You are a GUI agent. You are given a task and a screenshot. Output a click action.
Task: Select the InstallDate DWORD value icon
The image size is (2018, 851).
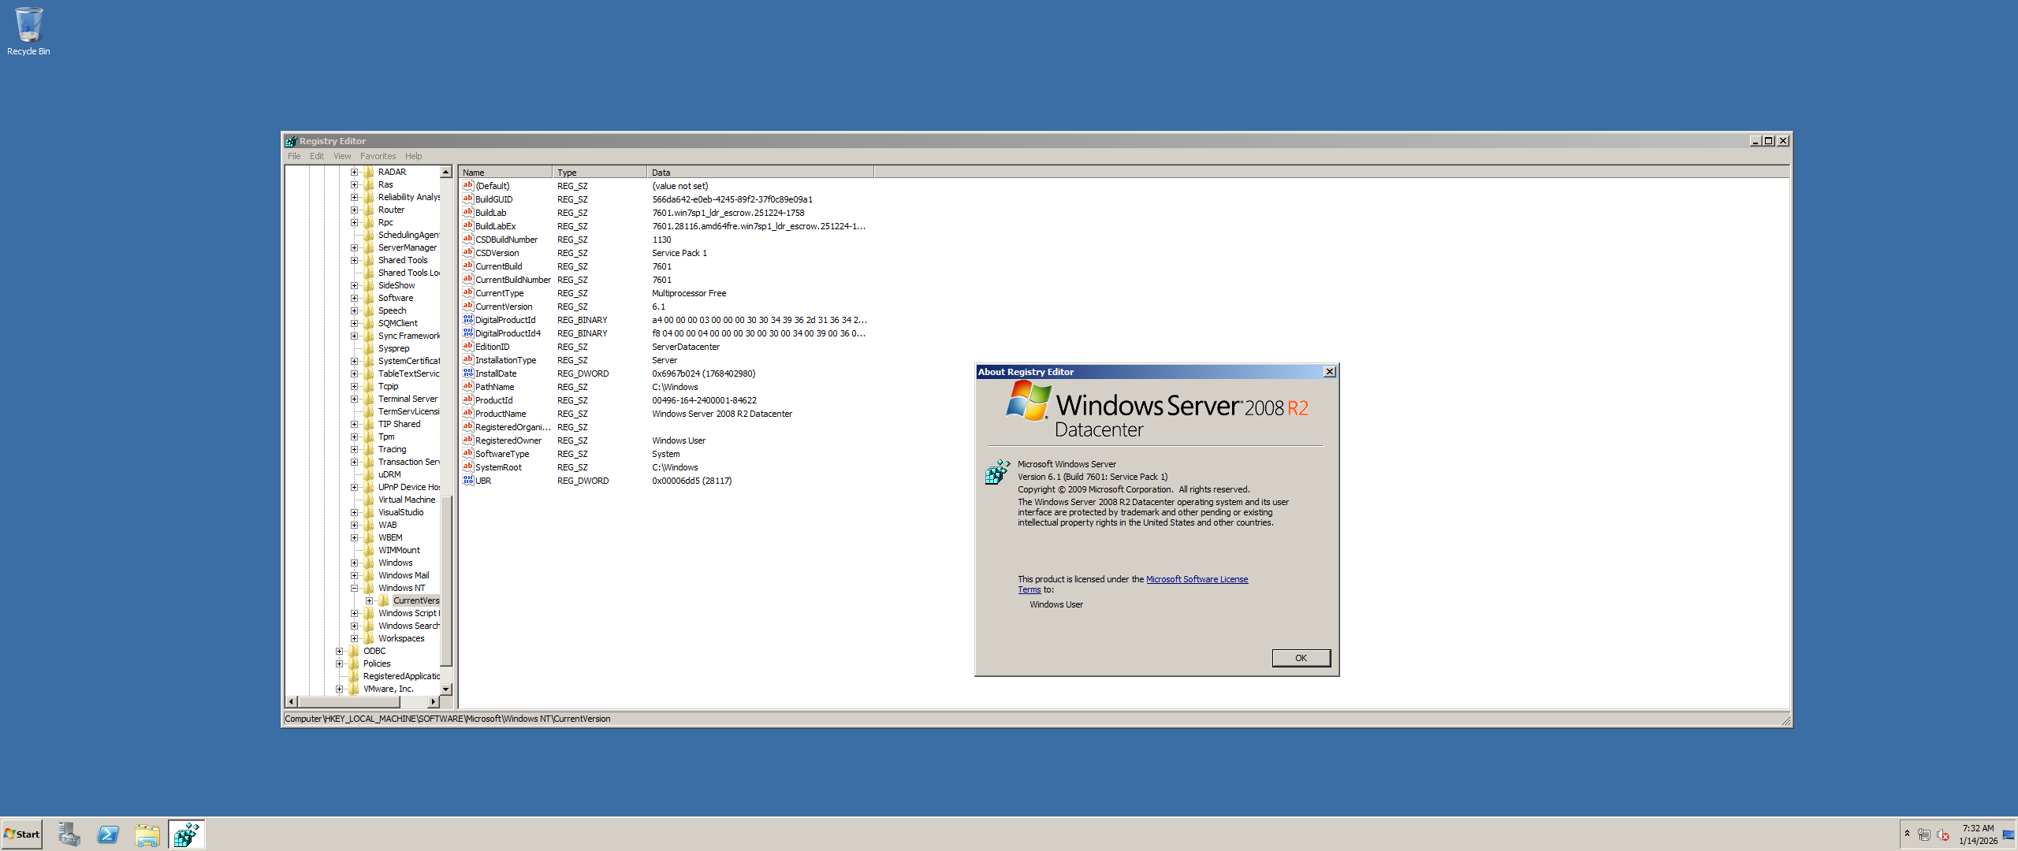(x=468, y=373)
